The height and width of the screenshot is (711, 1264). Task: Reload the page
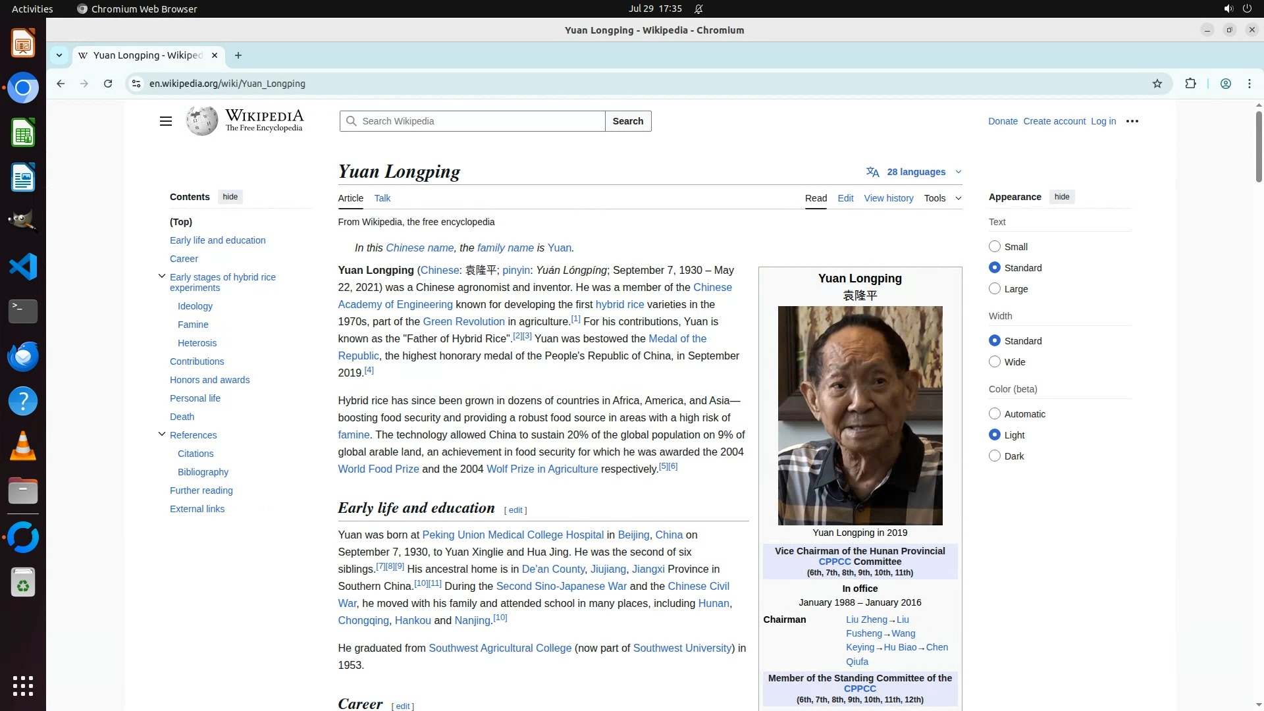(108, 84)
